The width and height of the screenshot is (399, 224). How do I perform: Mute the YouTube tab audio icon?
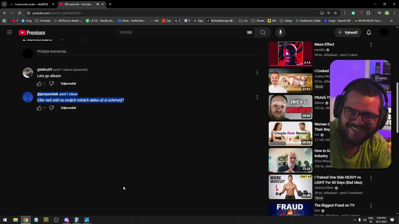pos(98,4)
